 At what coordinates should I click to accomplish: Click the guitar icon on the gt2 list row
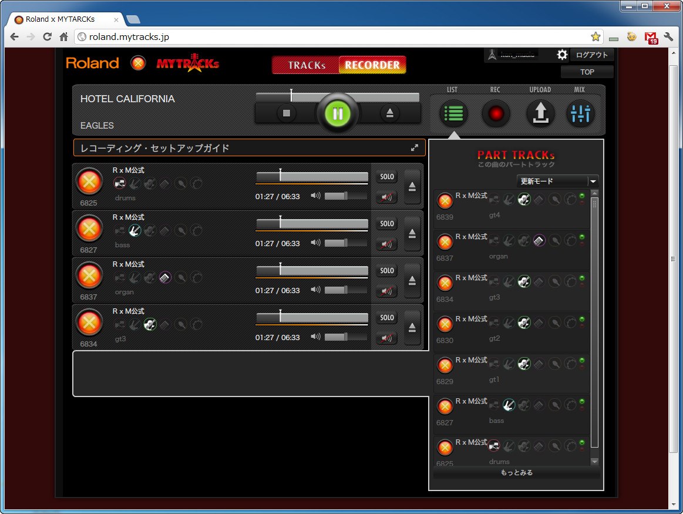(524, 322)
